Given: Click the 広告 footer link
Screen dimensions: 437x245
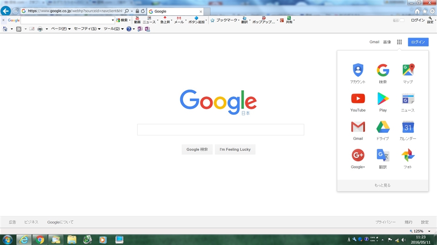Looking at the screenshot, I should [x=12, y=222].
